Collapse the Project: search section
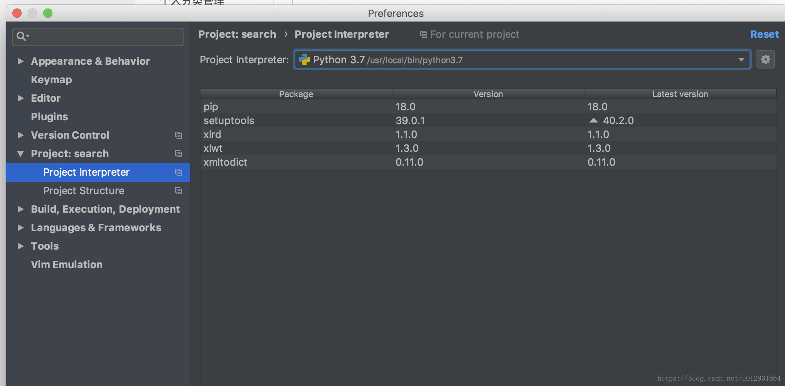The height and width of the screenshot is (386, 785). coord(20,154)
